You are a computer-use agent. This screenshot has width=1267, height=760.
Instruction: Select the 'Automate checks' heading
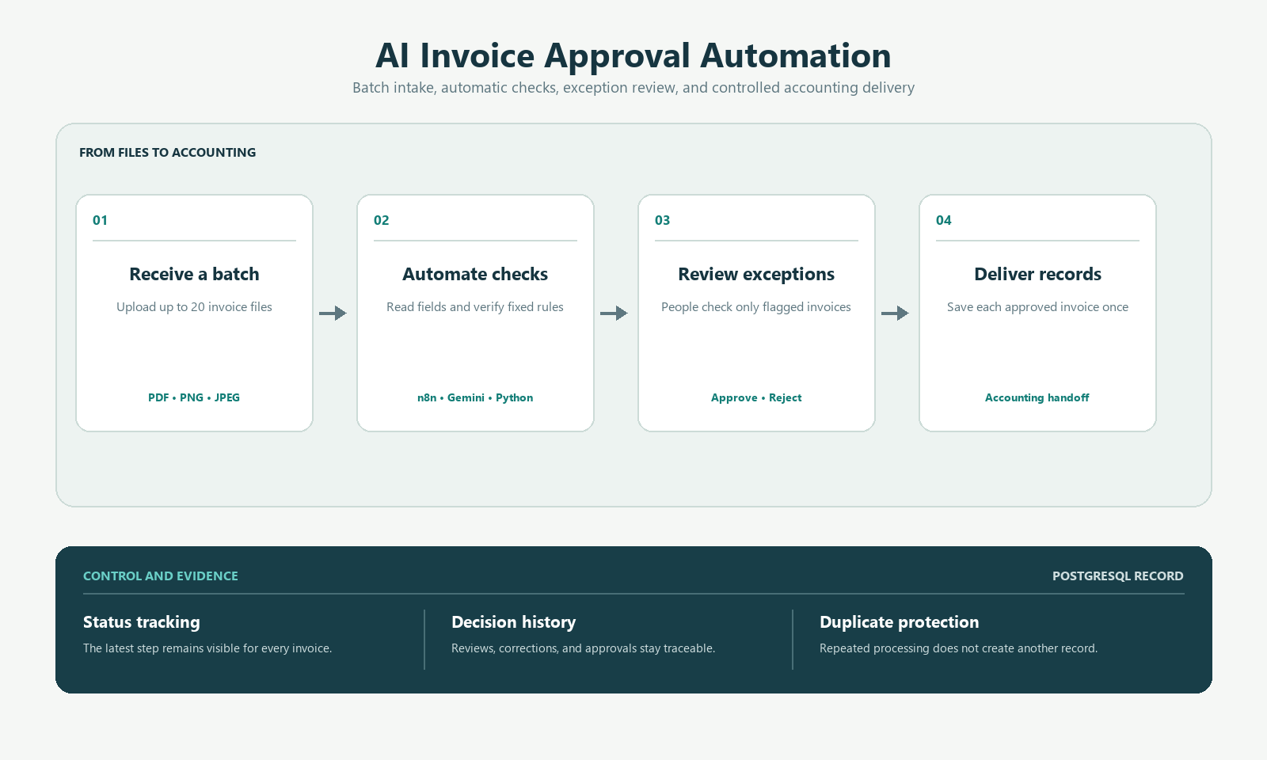pos(475,274)
